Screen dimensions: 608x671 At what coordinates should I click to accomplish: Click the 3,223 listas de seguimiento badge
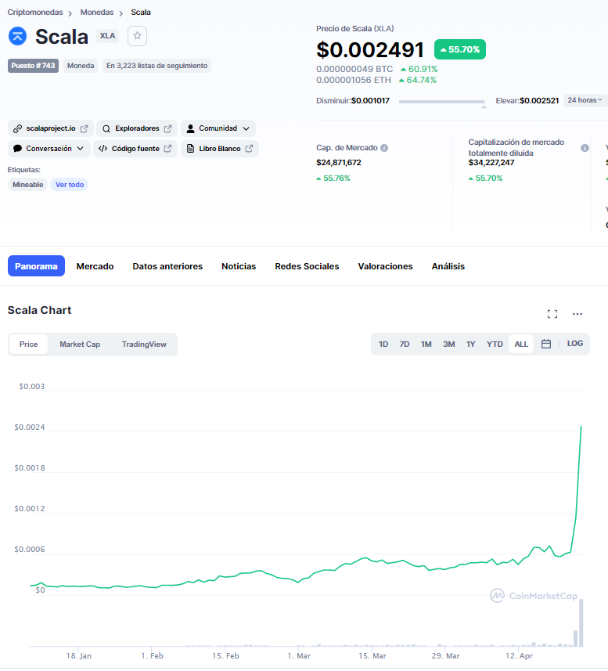(156, 66)
